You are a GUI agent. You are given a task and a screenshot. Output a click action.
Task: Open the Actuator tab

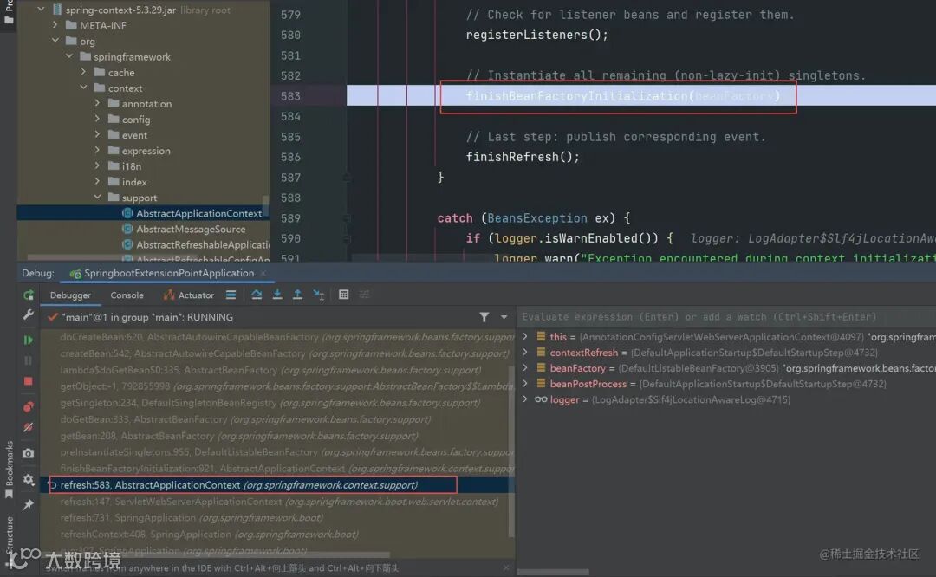click(189, 295)
